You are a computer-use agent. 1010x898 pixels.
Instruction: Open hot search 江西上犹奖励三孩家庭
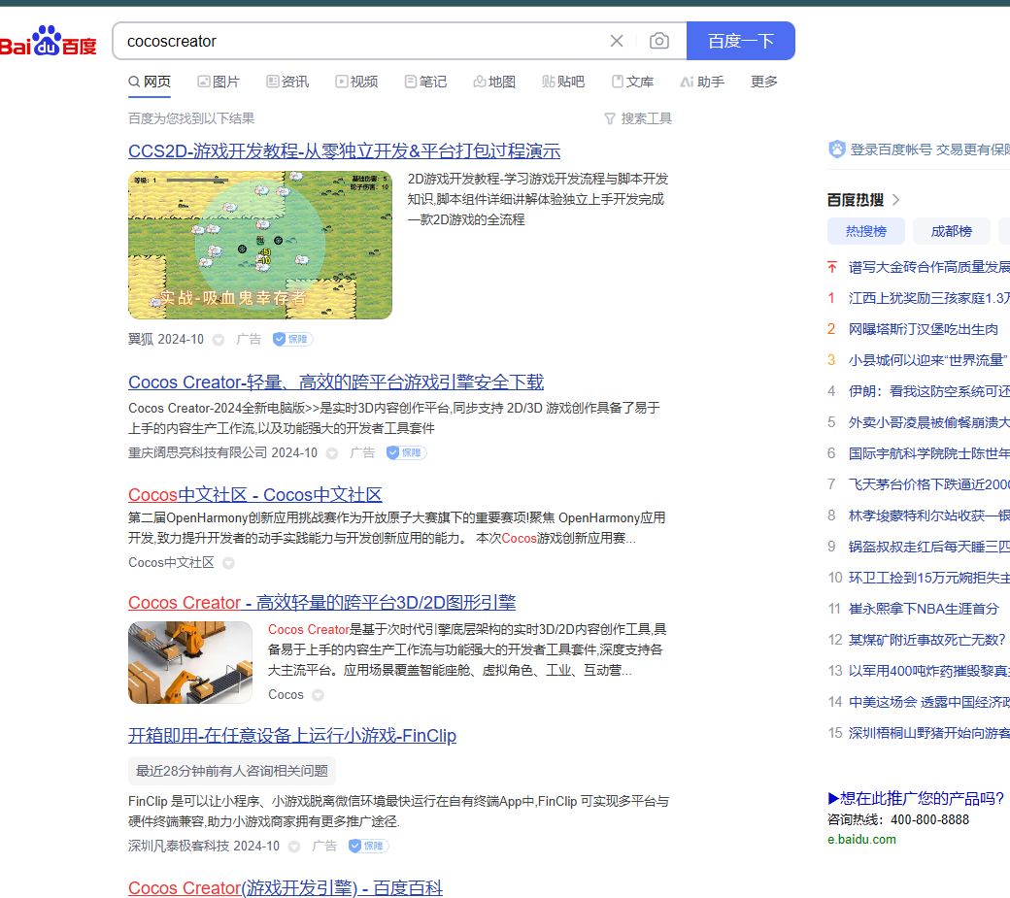pyautogui.click(x=928, y=298)
